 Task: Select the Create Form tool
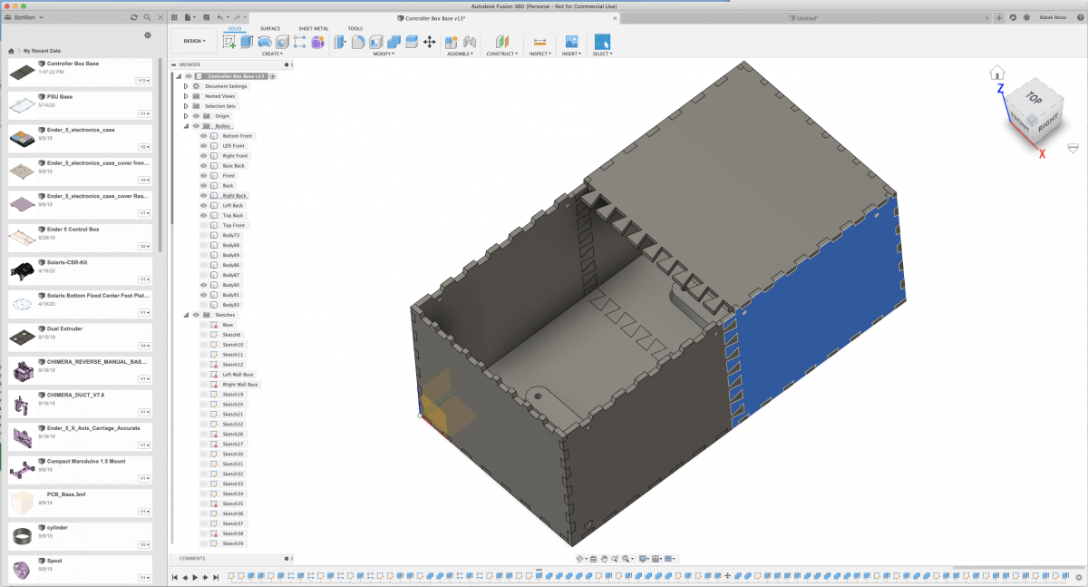317,42
